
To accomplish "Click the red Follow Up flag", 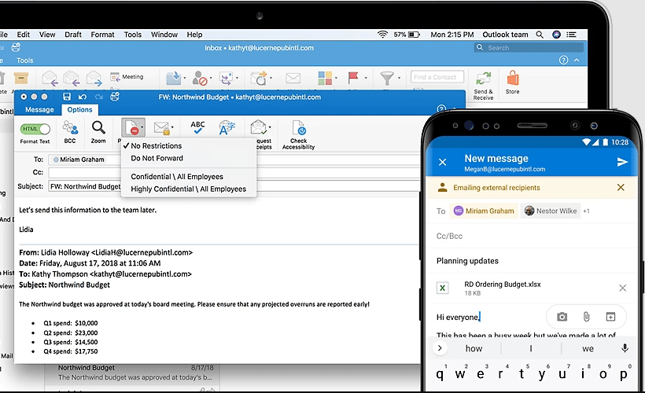I will click(x=353, y=78).
